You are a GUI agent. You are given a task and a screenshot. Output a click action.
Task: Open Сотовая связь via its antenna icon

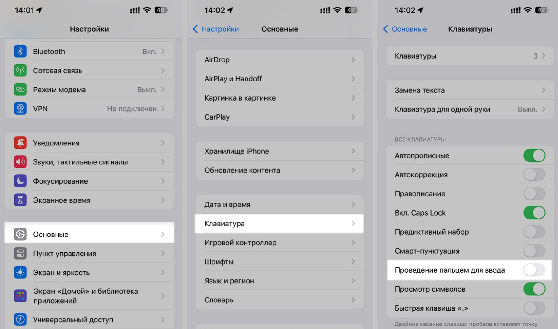point(21,70)
